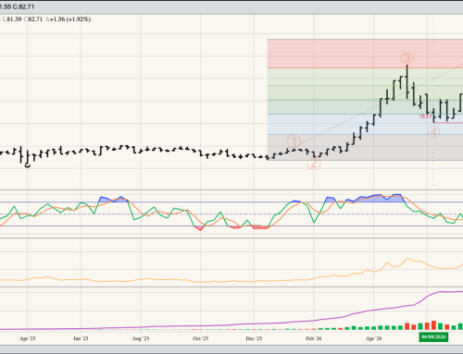Screen dimensions: 463x354
Task: Select the circled wave 3 label at peak
Action: click(x=407, y=58)
